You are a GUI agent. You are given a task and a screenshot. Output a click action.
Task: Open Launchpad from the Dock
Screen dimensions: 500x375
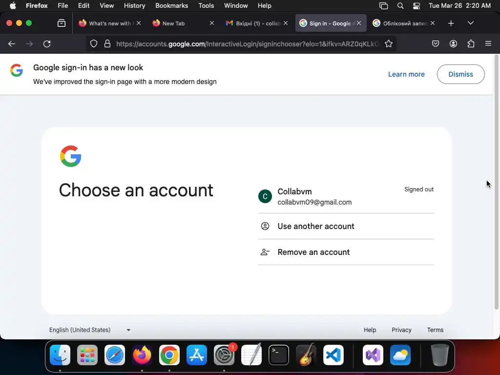tap(87, 355)
